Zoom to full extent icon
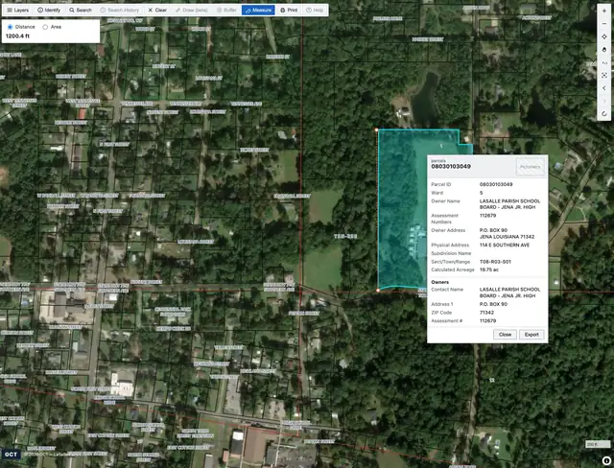The height and width of the screenshot is (468, 614). pos(604,75)
